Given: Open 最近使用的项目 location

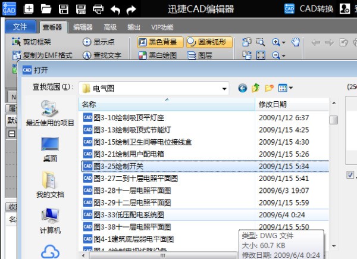Looking at the screenshot, I should tap(50, 113).
